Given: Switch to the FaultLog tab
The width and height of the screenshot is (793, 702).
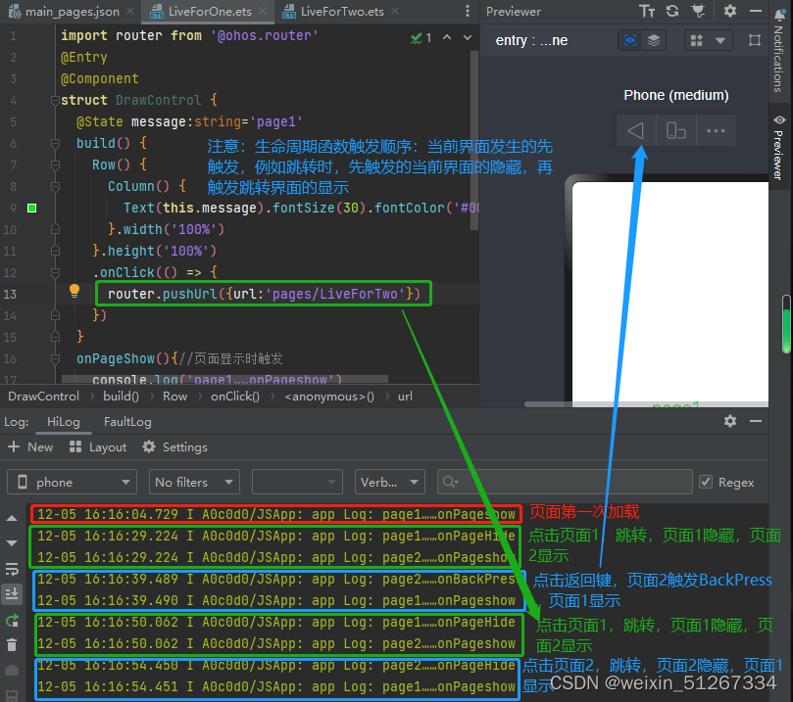Looking at the screenshot, I should tap(126, 421).
